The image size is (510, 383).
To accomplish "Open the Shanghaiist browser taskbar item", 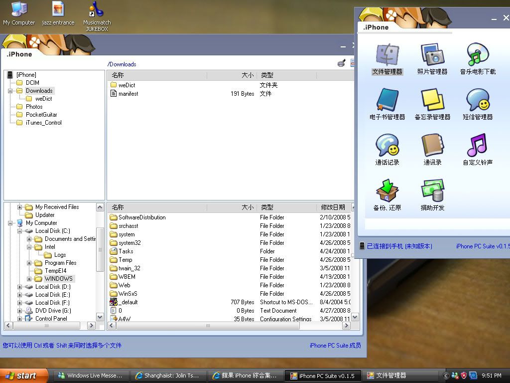I will (168, 376).
